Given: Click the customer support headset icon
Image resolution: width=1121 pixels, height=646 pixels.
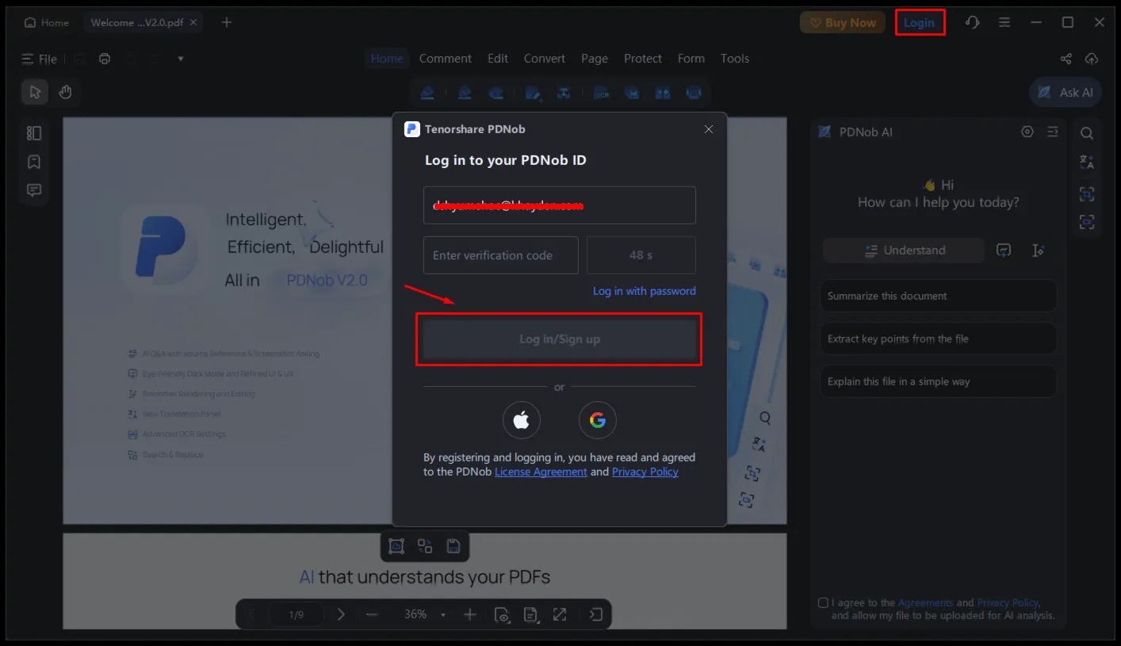Looking at the screenshot, I should click(973, 22).
